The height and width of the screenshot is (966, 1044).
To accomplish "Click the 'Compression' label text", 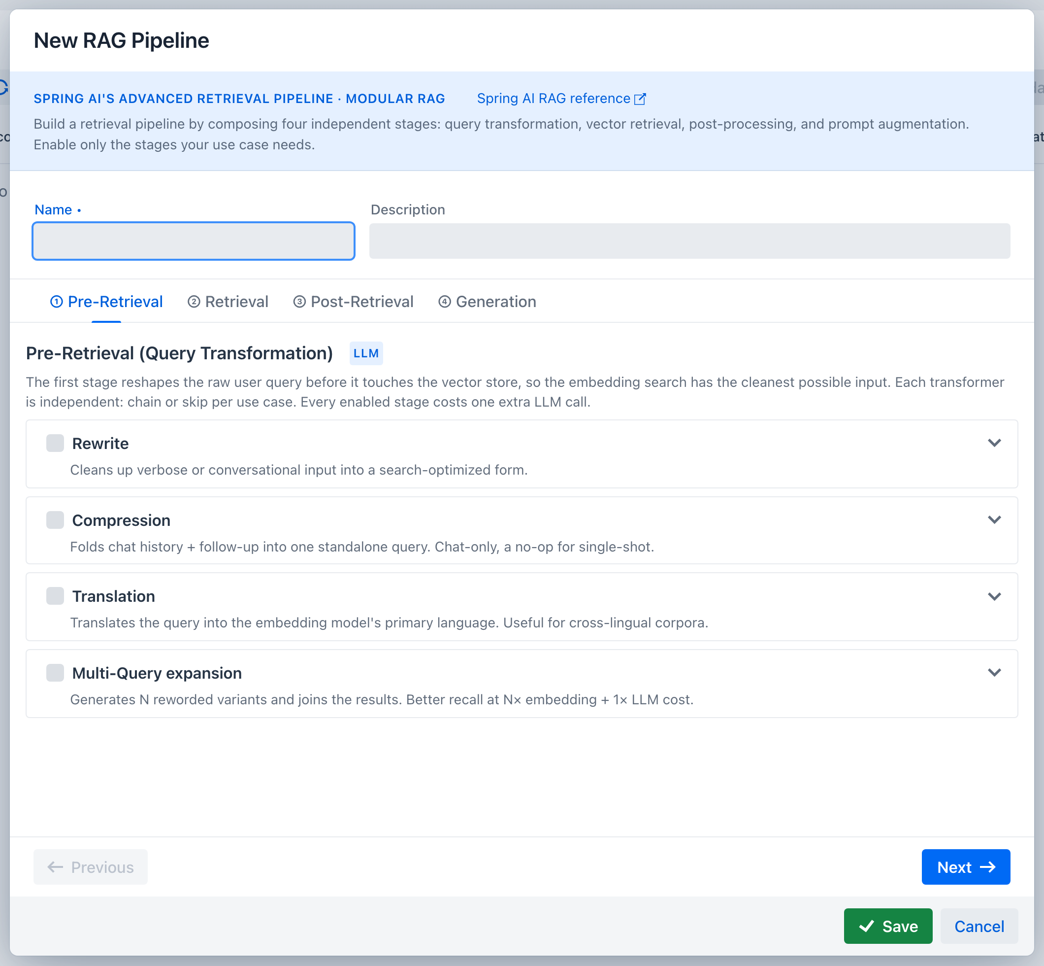I will pyautogui.click(x=121, y=520).
